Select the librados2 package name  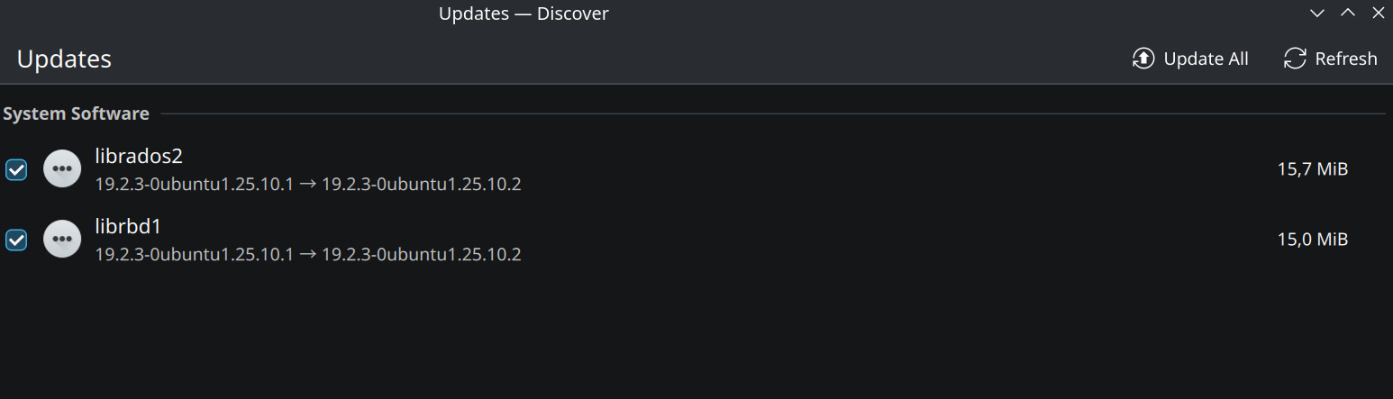[x=139, y=156]
